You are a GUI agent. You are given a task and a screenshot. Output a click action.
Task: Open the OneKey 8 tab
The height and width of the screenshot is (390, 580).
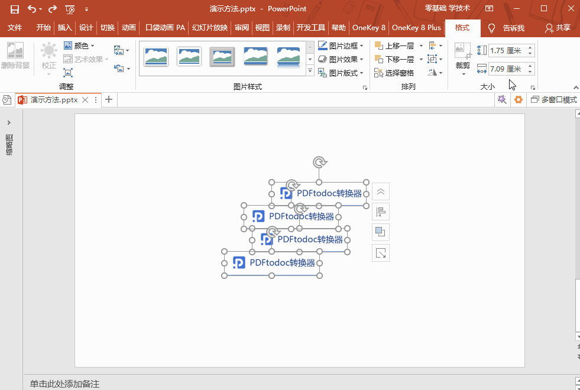369,28
